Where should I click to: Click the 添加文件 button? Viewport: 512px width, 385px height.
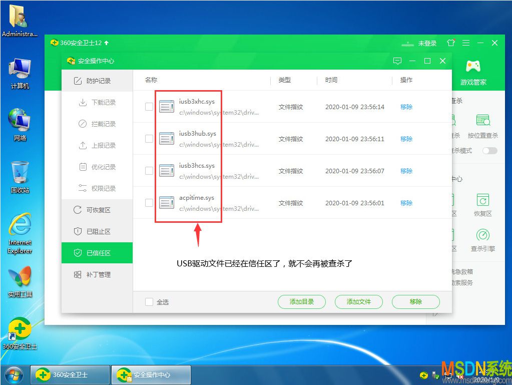[x=358, y=302]
